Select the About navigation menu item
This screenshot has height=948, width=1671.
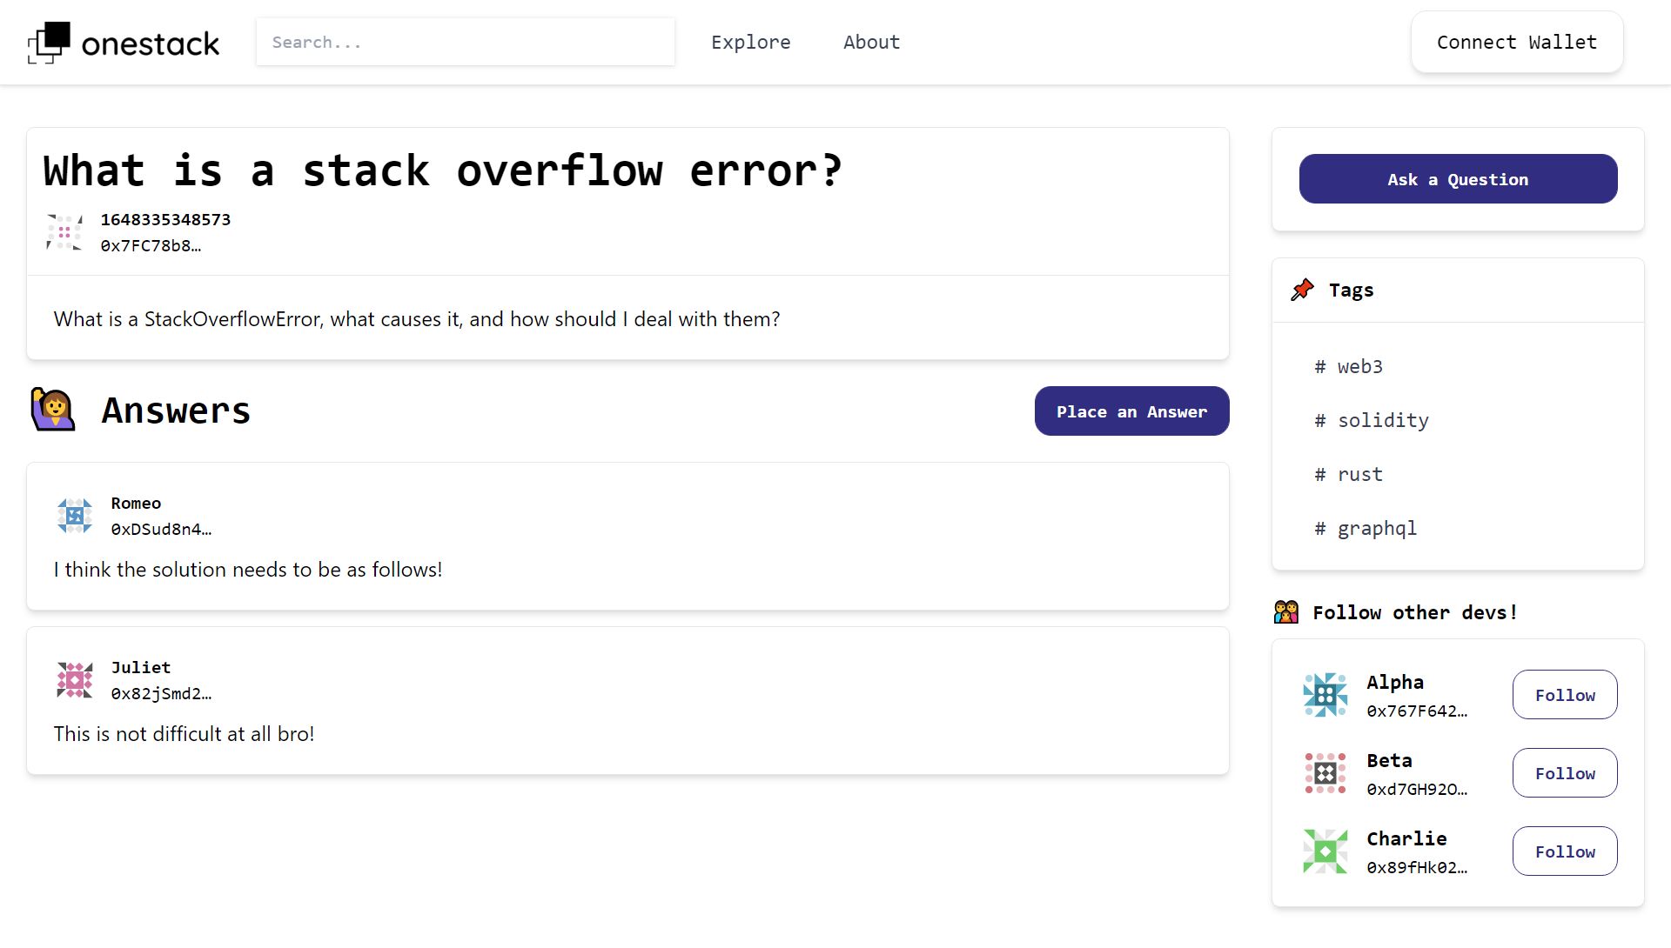(871, 41)
